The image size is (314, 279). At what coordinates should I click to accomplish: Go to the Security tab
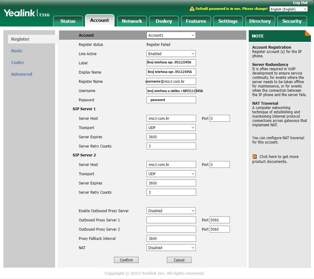coord(292,21)
